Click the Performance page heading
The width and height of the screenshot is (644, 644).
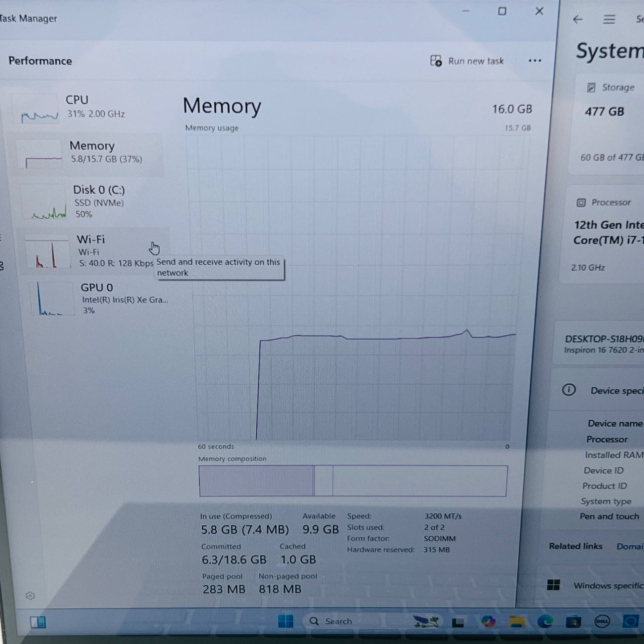coord(40,61)
